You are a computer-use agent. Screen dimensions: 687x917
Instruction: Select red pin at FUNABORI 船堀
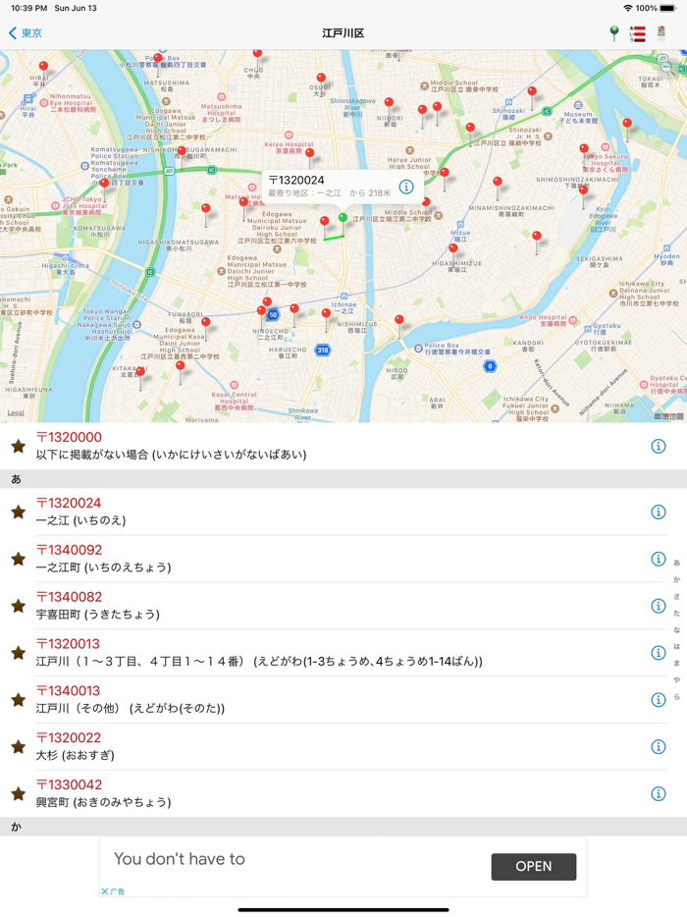(206, 322)
